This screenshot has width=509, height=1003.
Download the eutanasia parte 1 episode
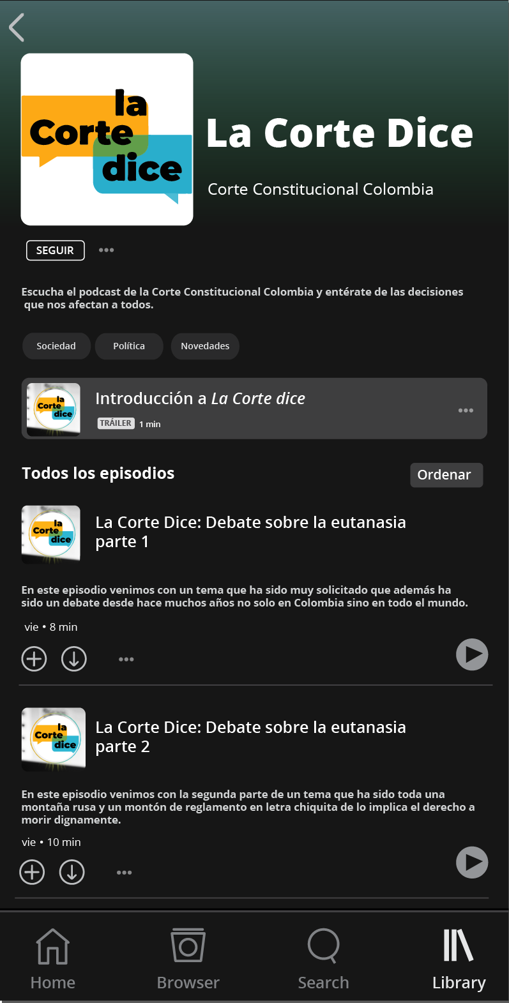(x=74, y=659)
